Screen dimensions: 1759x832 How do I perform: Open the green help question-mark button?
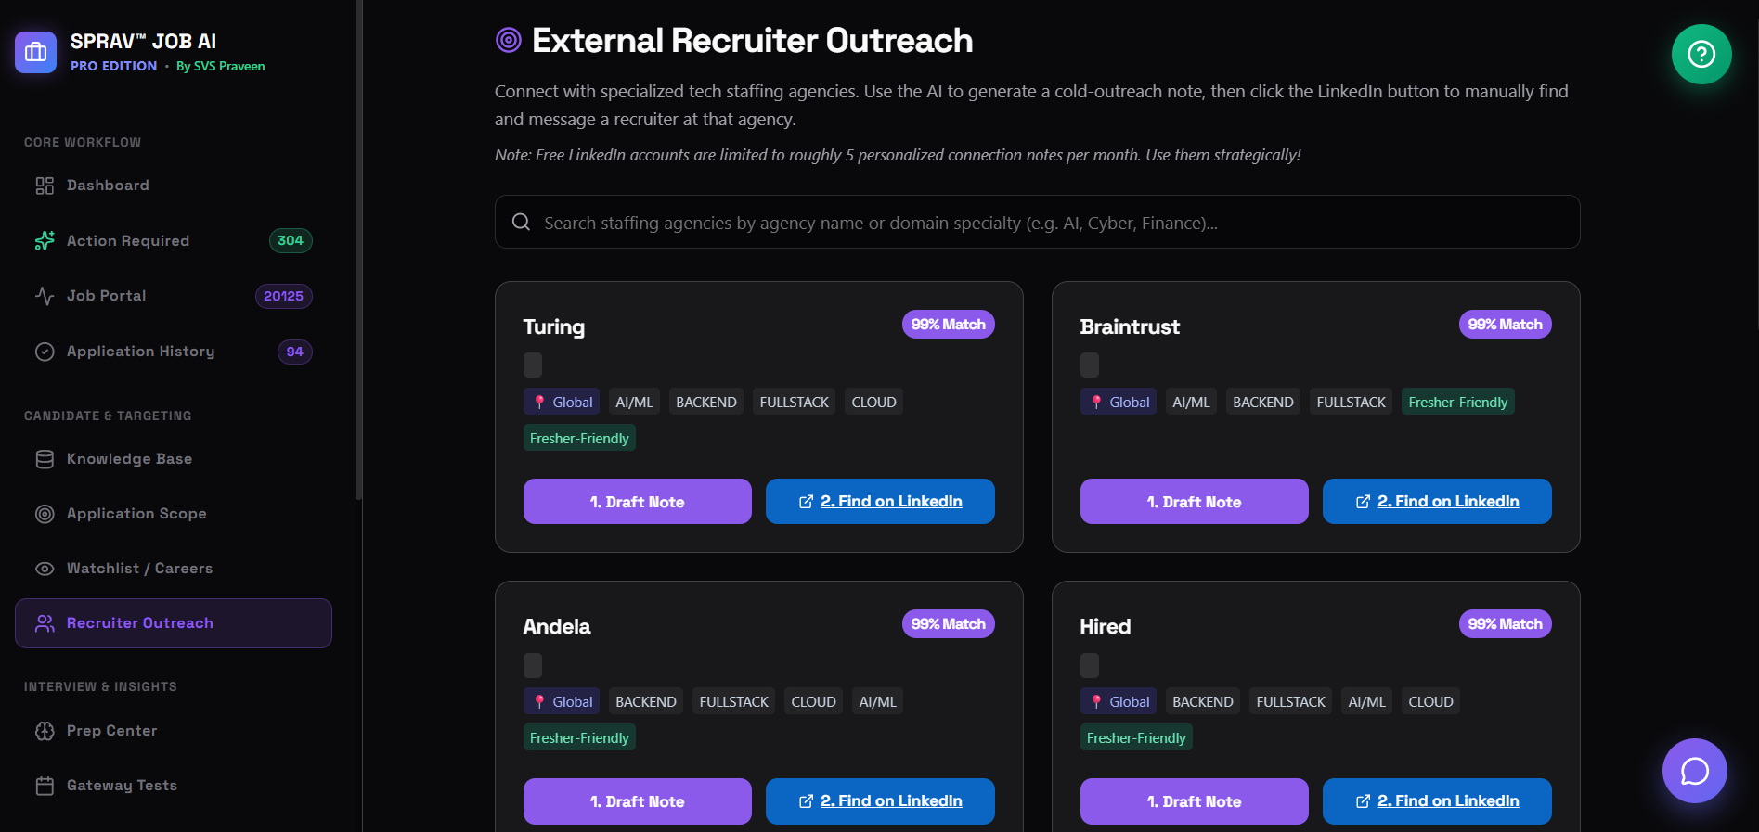(x=1701, y=54)
